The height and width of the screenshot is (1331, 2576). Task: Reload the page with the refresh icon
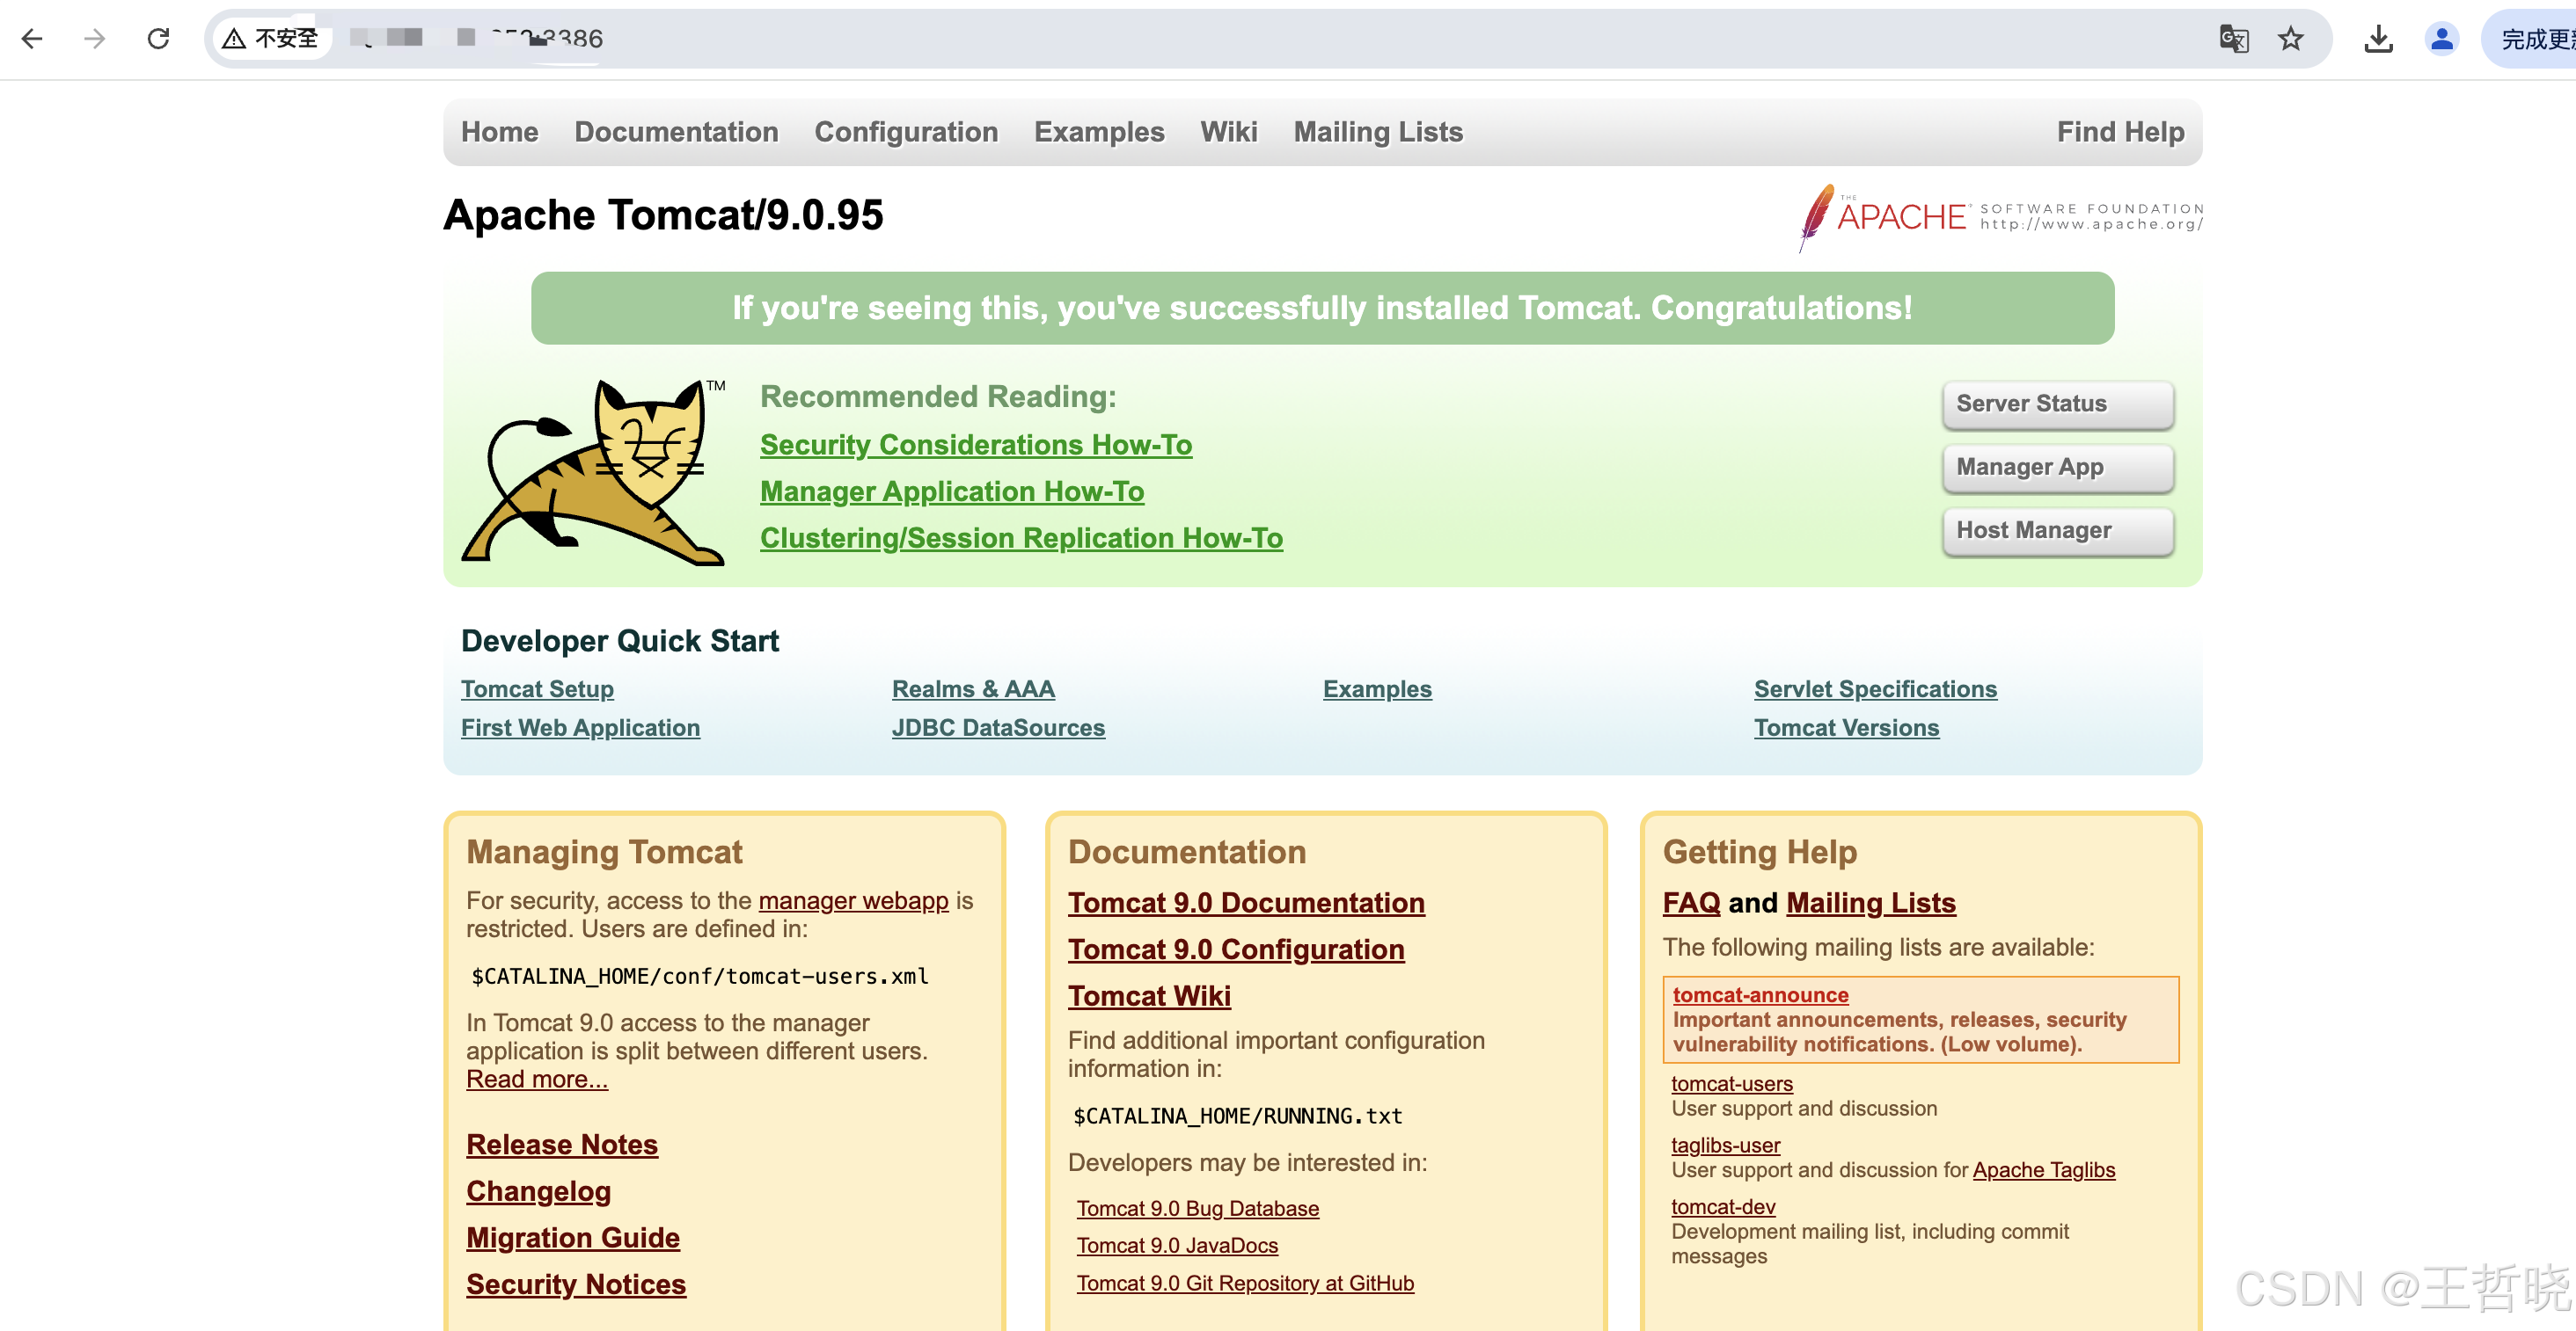point(158,39)
